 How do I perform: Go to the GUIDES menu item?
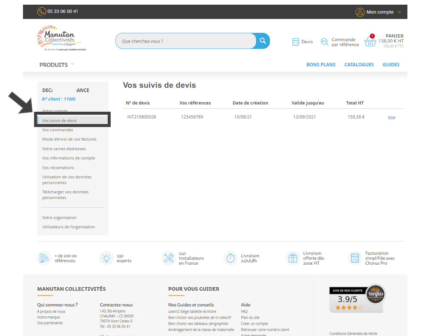[391, 65]
